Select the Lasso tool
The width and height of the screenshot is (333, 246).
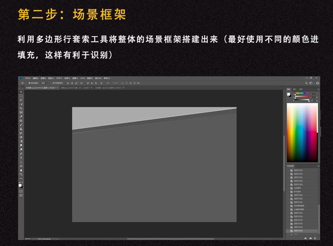pyautogui.click(x=20, y=101)
